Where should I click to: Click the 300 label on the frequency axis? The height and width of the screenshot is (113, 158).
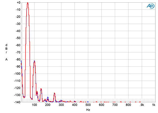pyautogui.click(x=61, y=105)
